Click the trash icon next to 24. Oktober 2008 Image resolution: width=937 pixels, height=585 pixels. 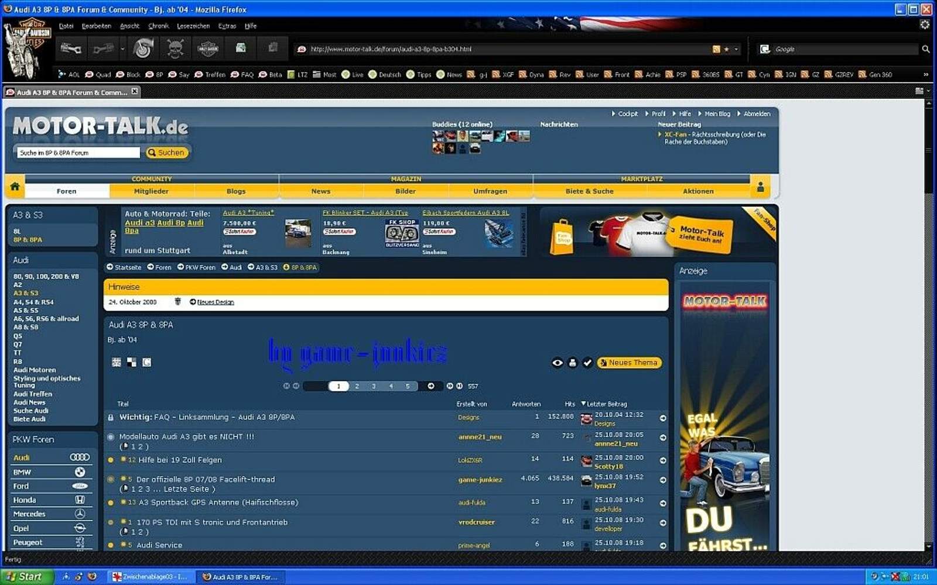[177, 302]
